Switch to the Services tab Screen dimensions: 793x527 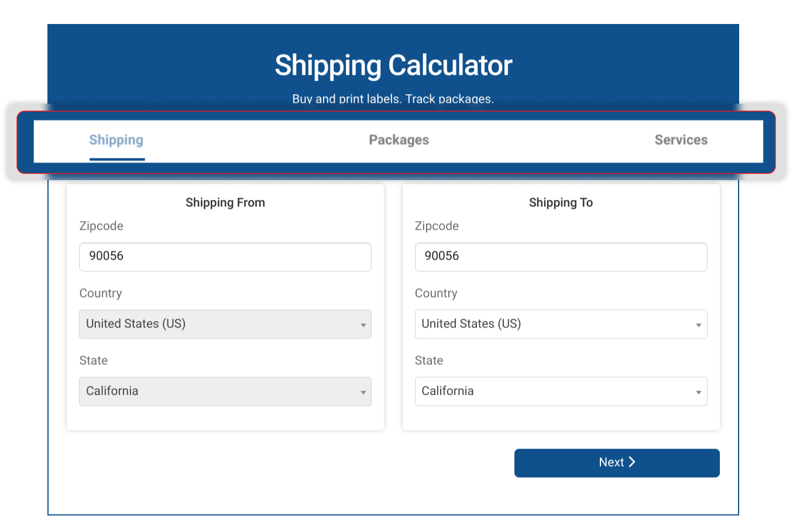click(681, 140)
